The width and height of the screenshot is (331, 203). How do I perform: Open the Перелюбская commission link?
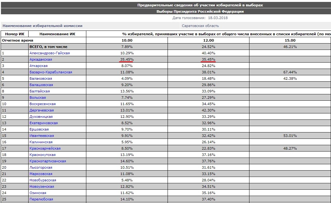pos(41,199)
